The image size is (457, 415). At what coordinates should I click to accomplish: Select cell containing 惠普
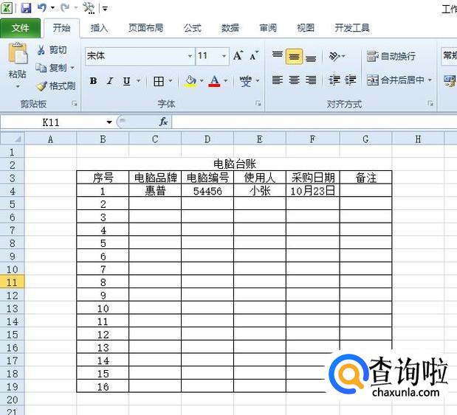(x=155, y=191)
